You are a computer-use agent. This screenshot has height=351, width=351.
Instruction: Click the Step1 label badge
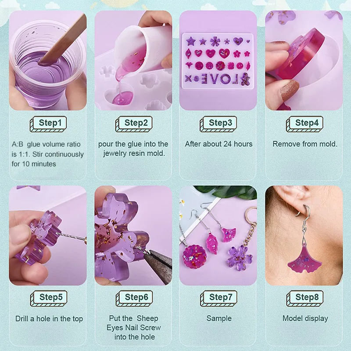pos(48,124)
